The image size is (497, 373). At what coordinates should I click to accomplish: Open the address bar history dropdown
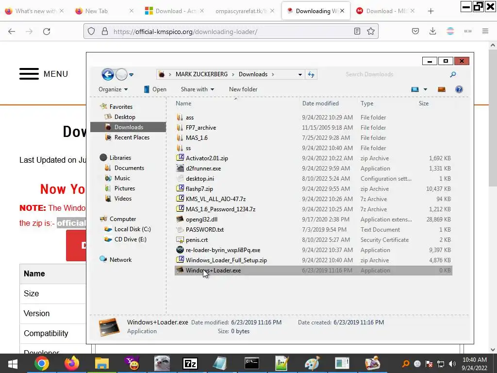(300, 74)
